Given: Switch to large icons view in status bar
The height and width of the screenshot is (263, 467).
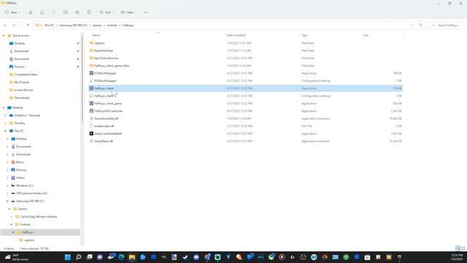Looking at the screenshot, I should click(x=463, y=248).
